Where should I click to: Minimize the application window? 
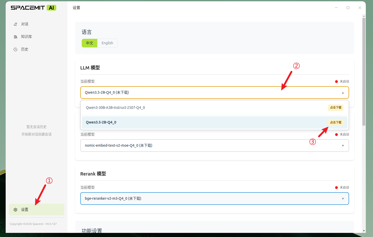click(336, 8)
